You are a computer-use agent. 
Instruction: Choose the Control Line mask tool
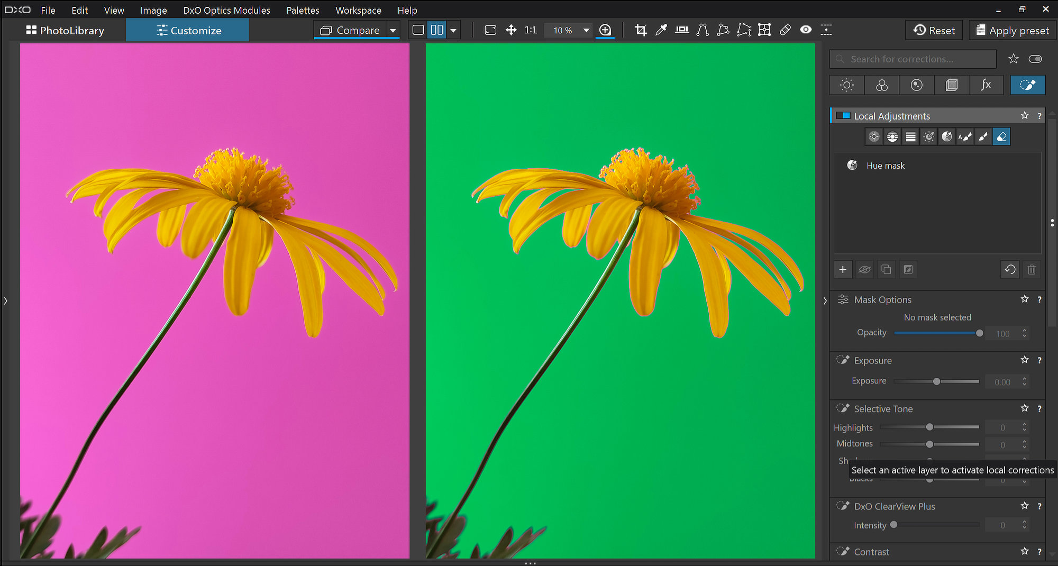892,137
